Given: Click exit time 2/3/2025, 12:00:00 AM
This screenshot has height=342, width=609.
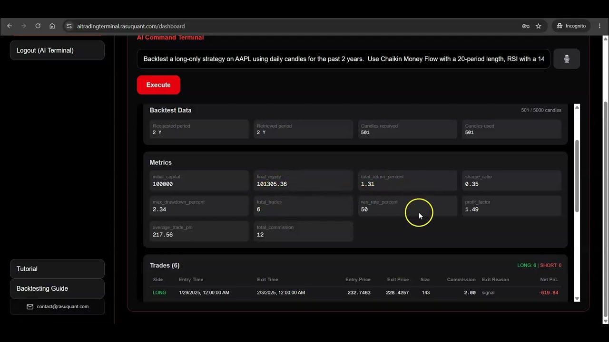Looking at the screenshot, I should (280, 293).
